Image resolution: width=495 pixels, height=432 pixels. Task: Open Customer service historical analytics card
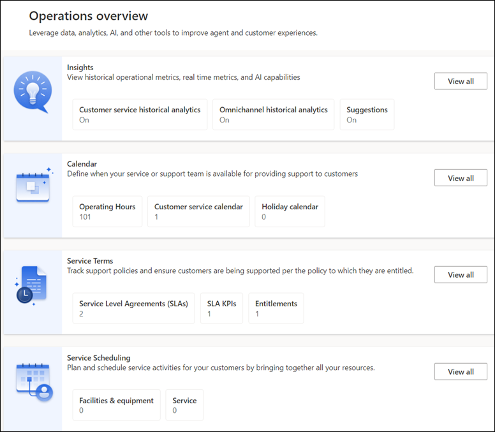click(140, 114)
